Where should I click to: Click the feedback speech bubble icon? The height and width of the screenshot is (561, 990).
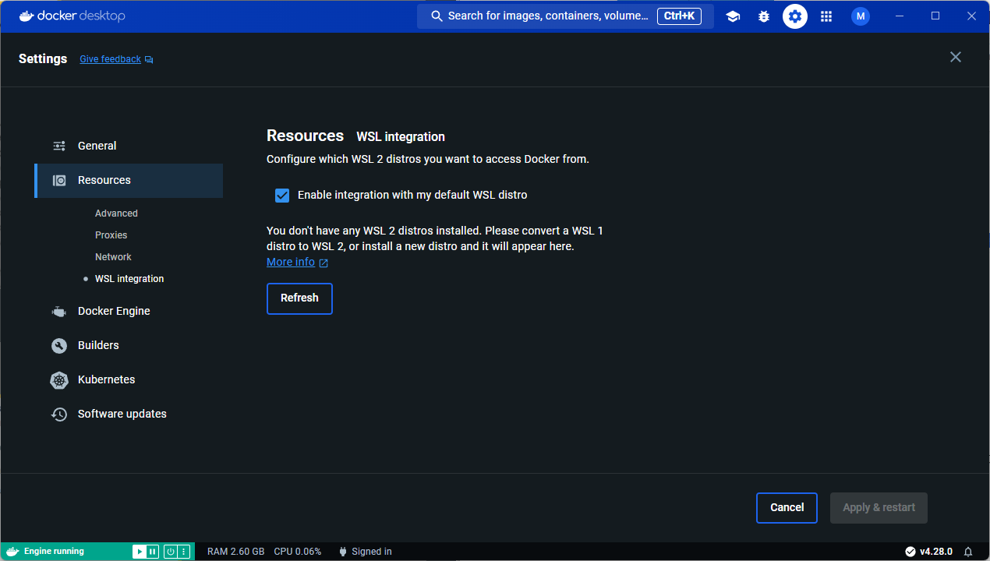click(x=149, y=60)
